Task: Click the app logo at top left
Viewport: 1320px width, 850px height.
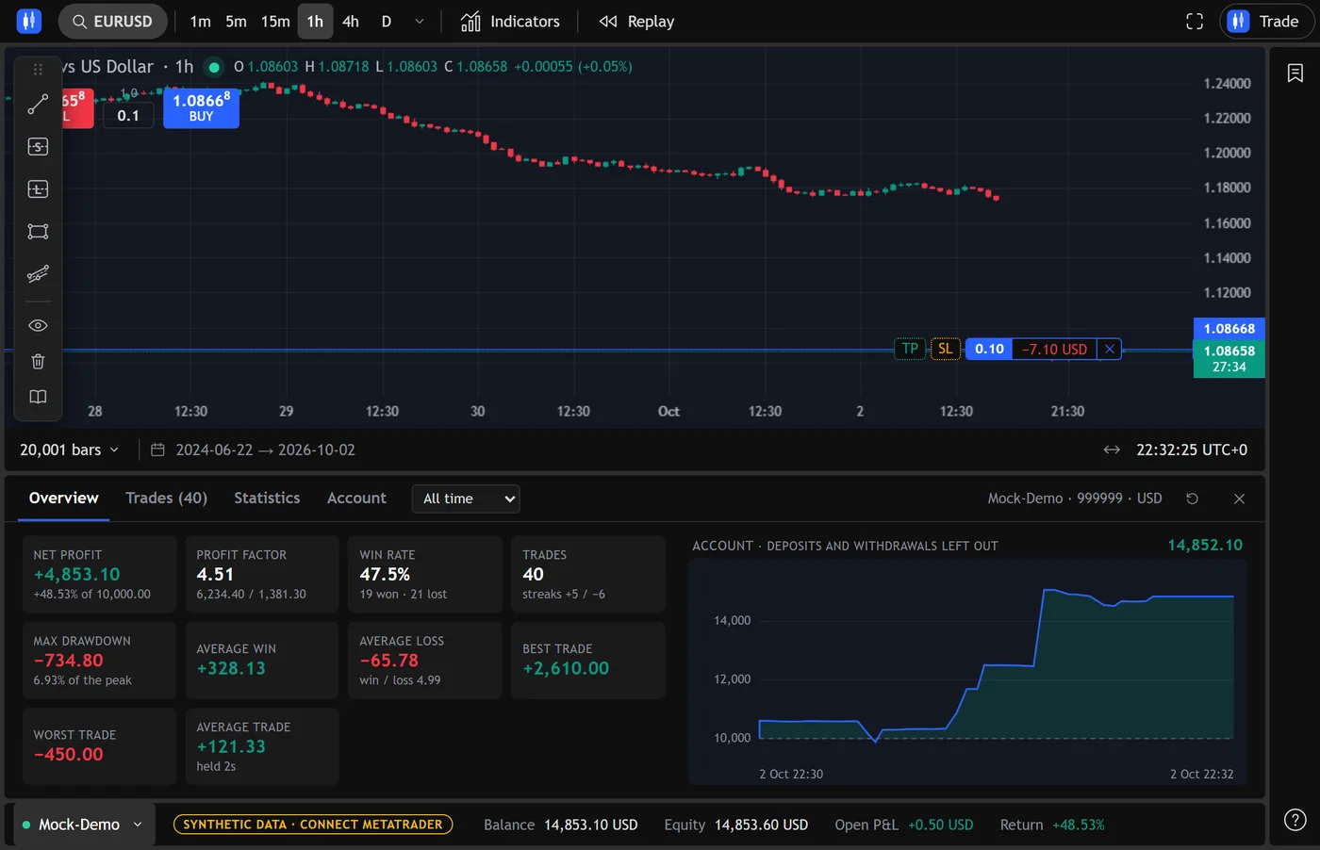Action: pos(29,21)
